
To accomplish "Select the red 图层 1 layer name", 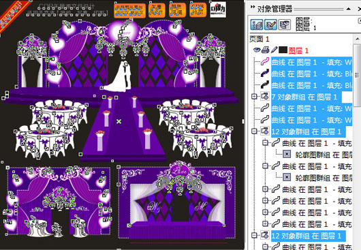I will pos(298,50).
